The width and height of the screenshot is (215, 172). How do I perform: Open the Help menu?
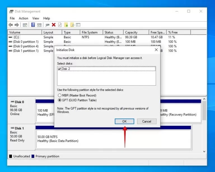click(x=47, y=18)
